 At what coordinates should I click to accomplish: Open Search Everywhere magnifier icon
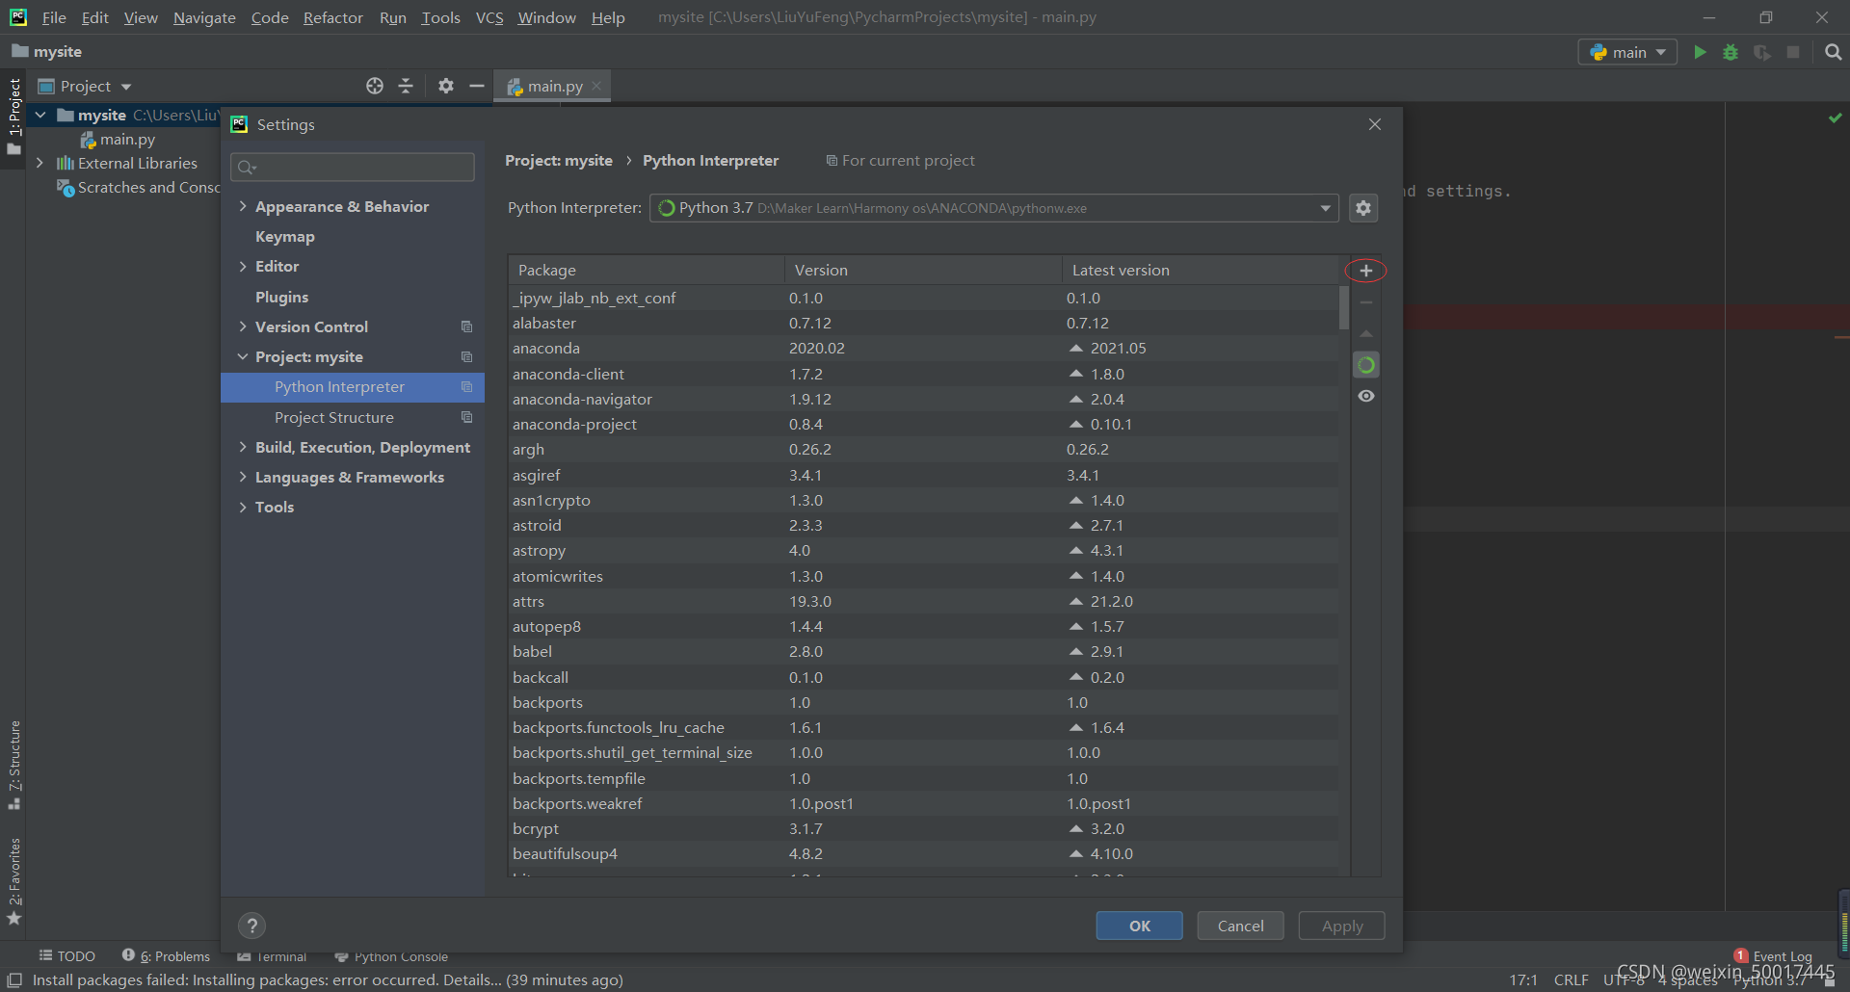pyautogui.click(x=1833, y=52)
